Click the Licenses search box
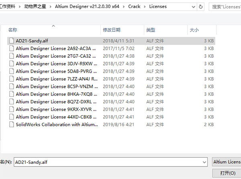Image resolution: width=241 pixels, height=179 pixels. click(x=225, y=7)
